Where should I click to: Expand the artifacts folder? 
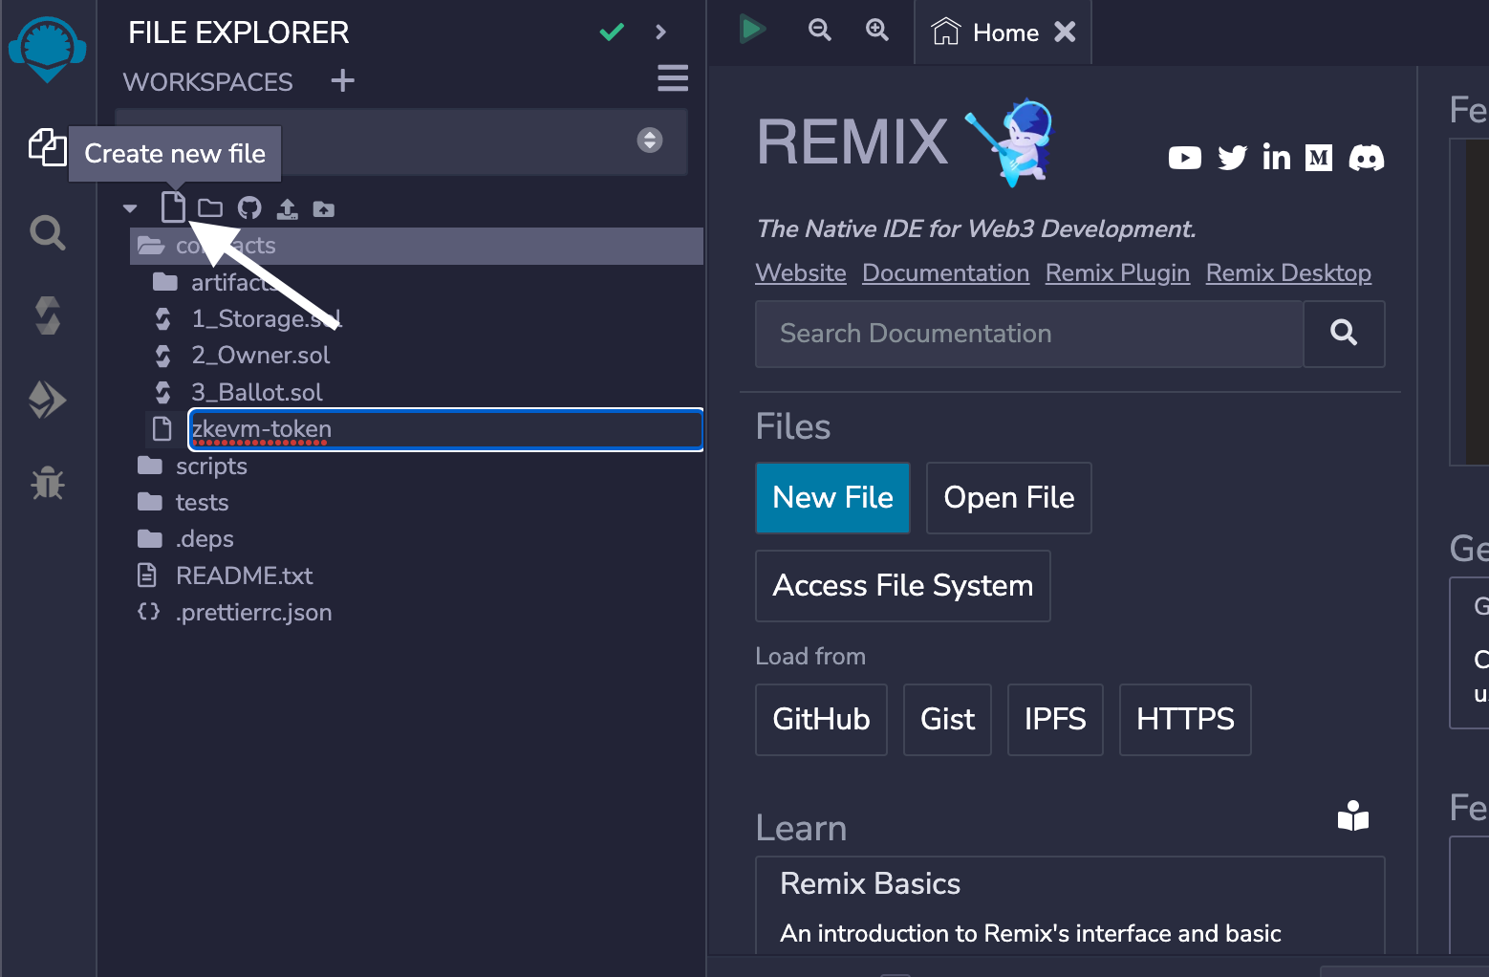(234, 282)
